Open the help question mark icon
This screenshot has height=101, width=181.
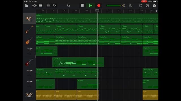click(x=154, y=6)
